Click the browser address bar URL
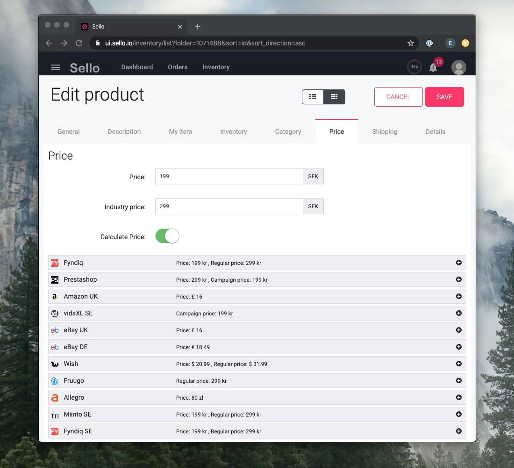Image resolution: width=514 pixels, height=468 pixels. click(205, 44)
